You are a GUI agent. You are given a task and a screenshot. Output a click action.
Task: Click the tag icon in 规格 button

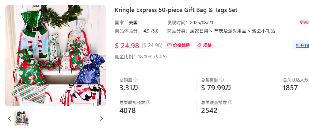(199, 45)
